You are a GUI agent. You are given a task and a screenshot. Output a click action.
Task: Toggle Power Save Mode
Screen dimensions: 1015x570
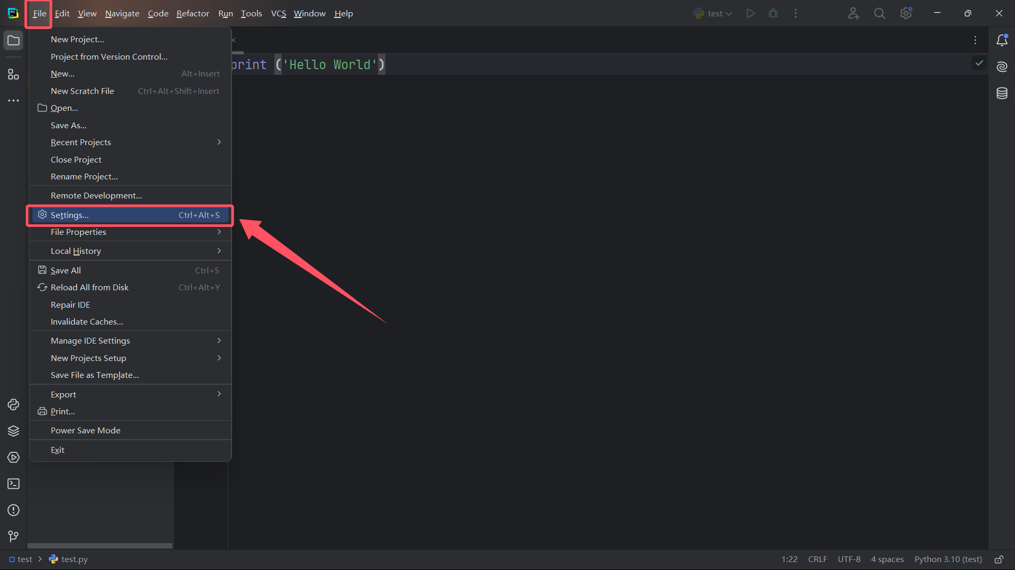86,431
